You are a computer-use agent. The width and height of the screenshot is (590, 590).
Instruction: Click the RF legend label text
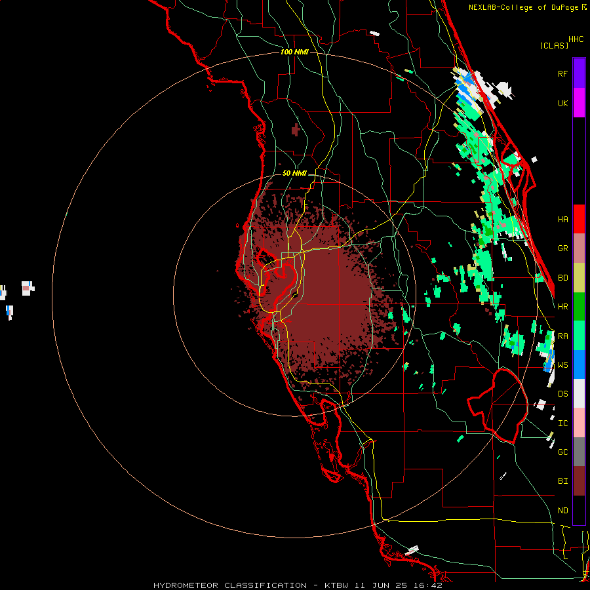(x=562, y=73)
